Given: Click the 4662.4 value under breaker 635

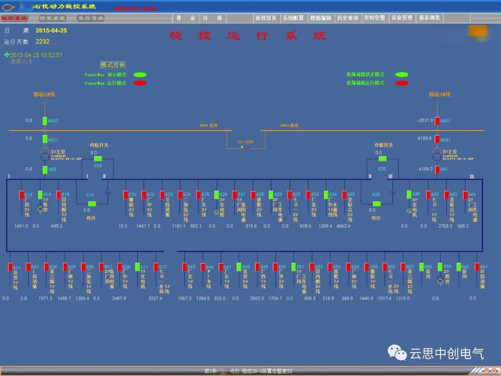Looking at the screenshot, I should (x=343, y=226).
